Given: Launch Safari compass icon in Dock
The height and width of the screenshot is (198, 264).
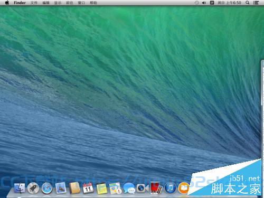Looking at the screenshot, I should point(46,188).
